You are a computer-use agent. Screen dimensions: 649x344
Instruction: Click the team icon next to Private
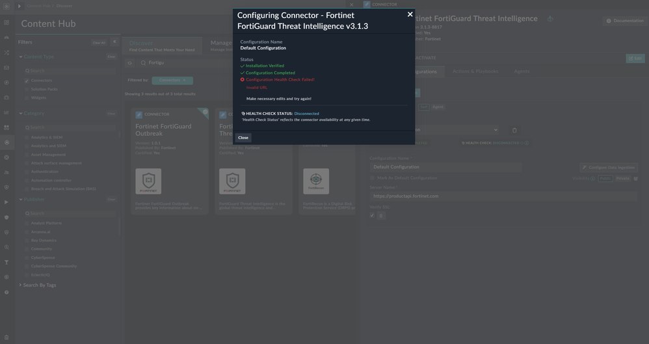[636, 178]
